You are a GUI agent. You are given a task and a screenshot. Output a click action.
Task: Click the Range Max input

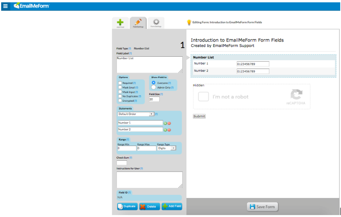tap(147, 148)
